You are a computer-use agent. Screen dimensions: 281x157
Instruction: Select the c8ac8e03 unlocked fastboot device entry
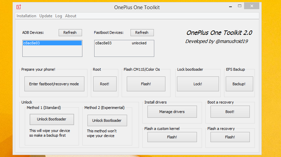click(x=124, y=43)
